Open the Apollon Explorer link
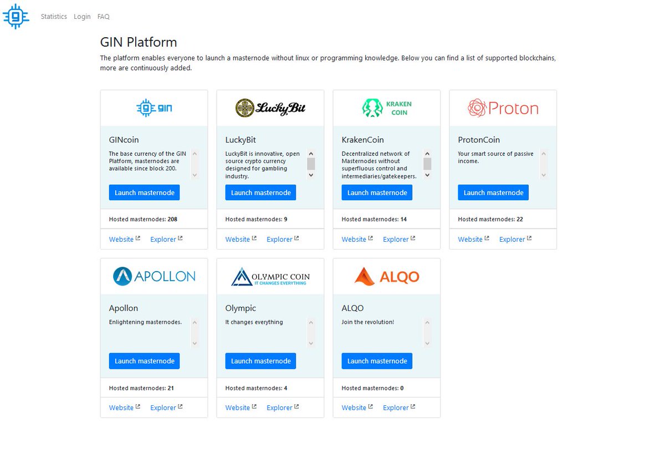Image resolution: width=665 pixels, height=463 pixels. 162,408
